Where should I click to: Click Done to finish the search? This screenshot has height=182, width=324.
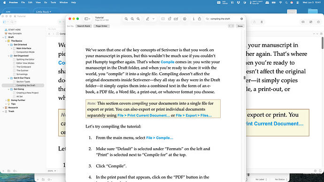[x=240, y=26]
